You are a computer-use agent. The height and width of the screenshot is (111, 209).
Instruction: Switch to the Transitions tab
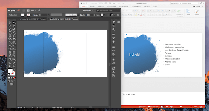111,7
